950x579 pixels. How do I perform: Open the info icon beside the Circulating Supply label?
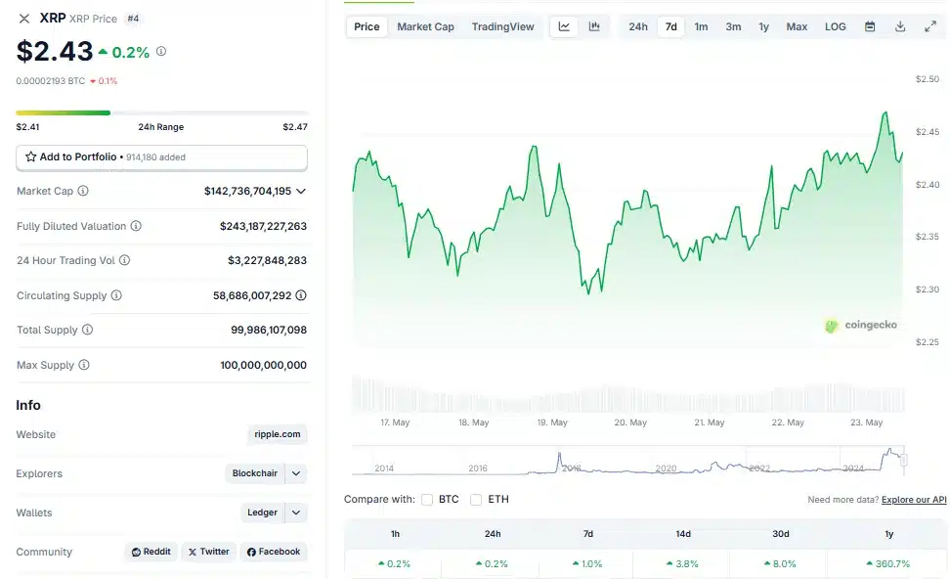tap(116, 295)
